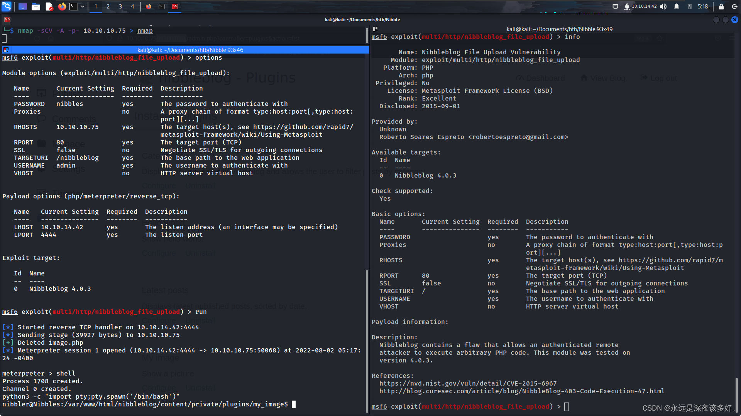Activate the red Terminator taskbar button
This screenshot has height=416, width=741.
click(x=175, y=7)
